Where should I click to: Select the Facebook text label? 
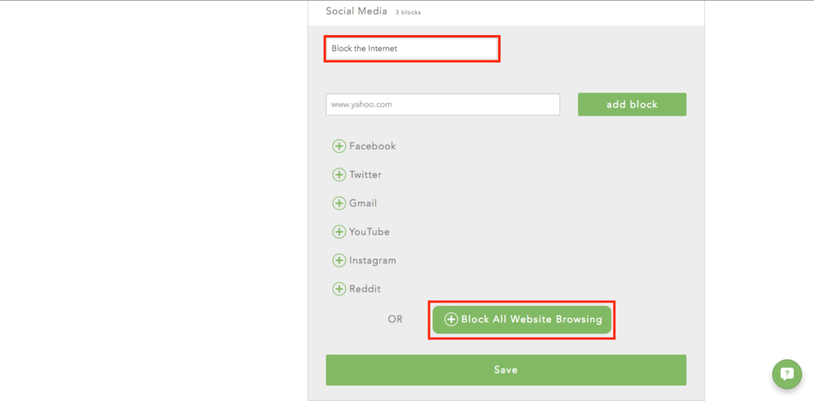coord(372,146)
